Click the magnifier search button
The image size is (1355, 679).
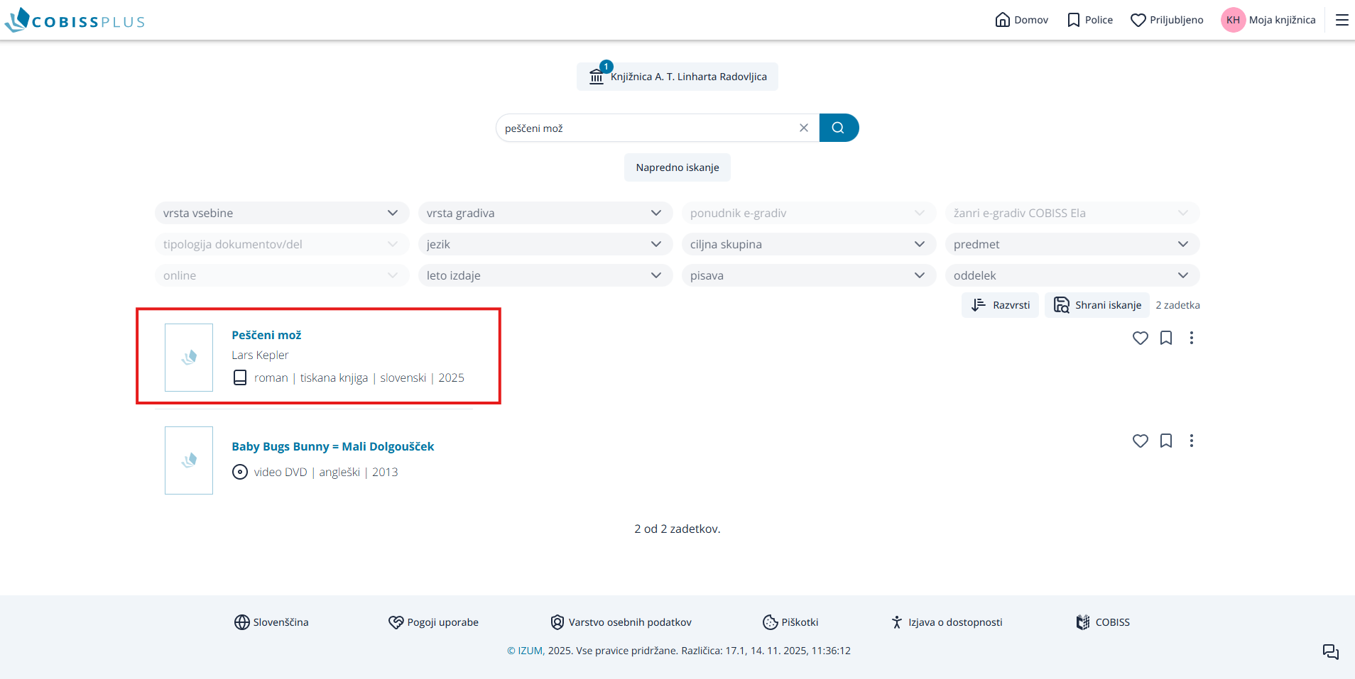point(838,128)
